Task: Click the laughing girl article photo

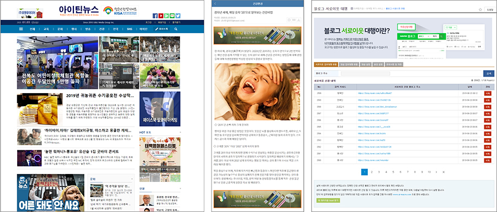Action: click(257, 91)
